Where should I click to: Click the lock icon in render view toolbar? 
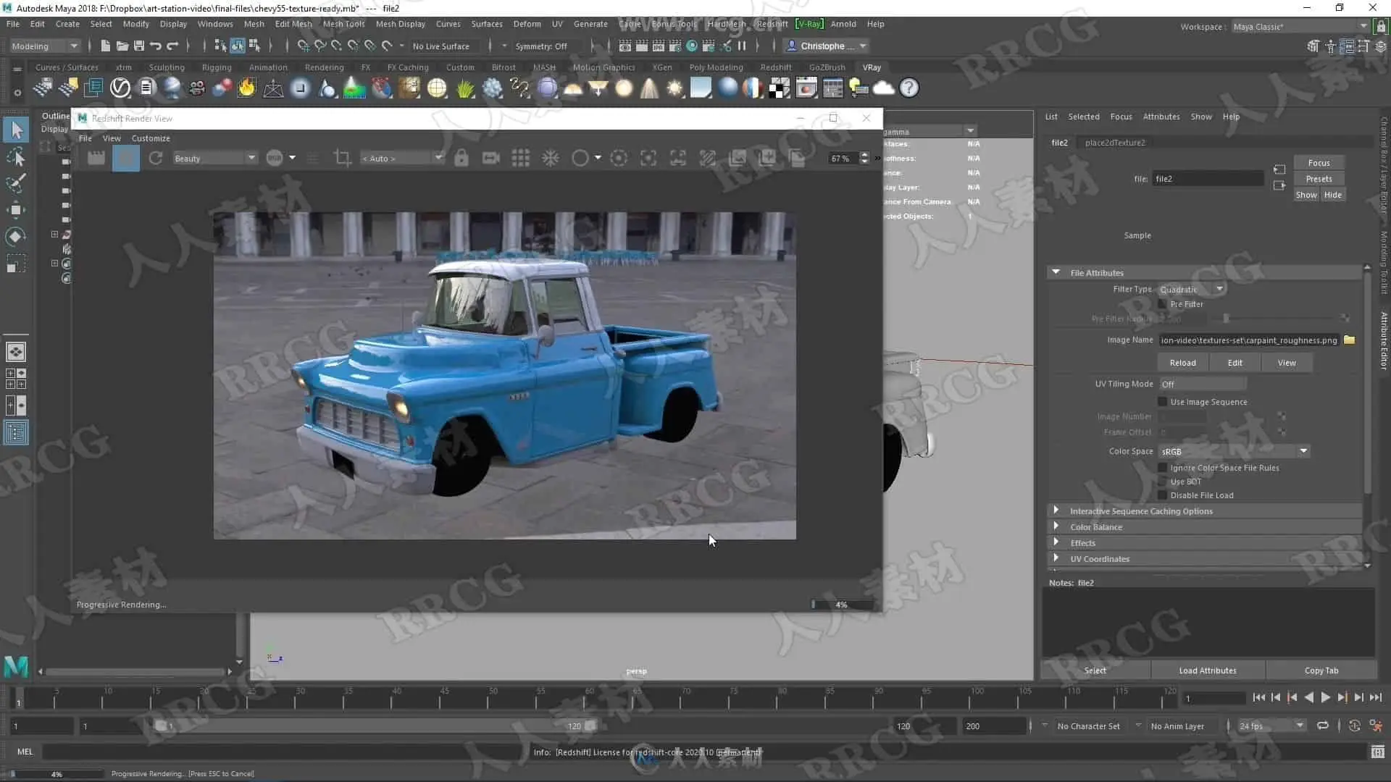(461, 158)
